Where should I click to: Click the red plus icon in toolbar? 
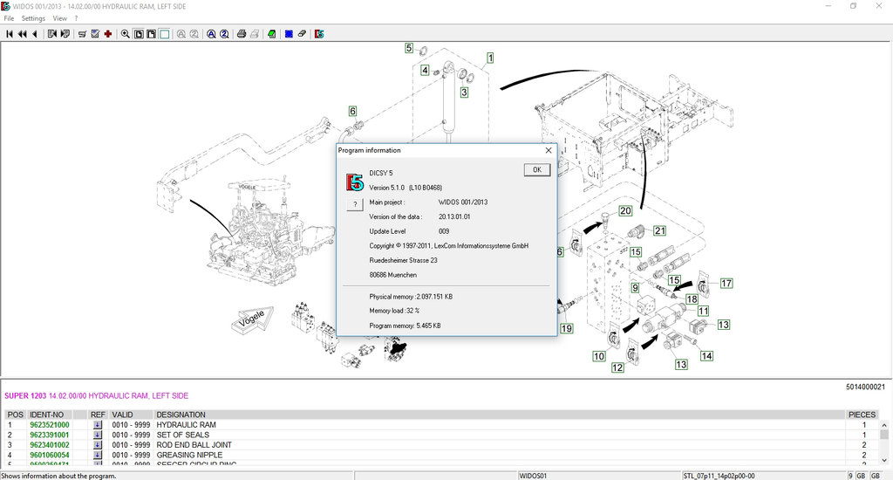point(107,35)
